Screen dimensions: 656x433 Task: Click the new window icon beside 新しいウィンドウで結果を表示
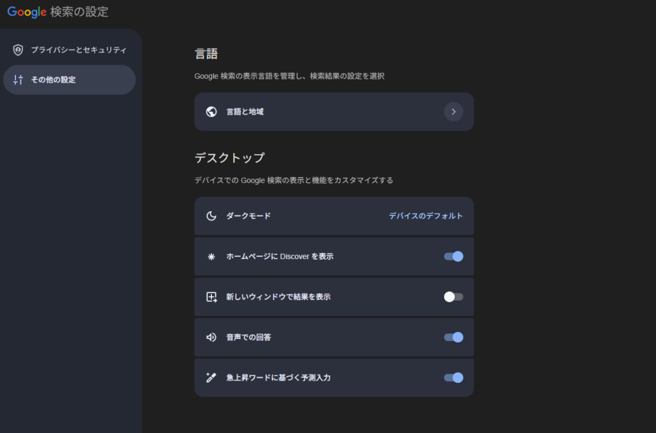(x=211, y=297)
